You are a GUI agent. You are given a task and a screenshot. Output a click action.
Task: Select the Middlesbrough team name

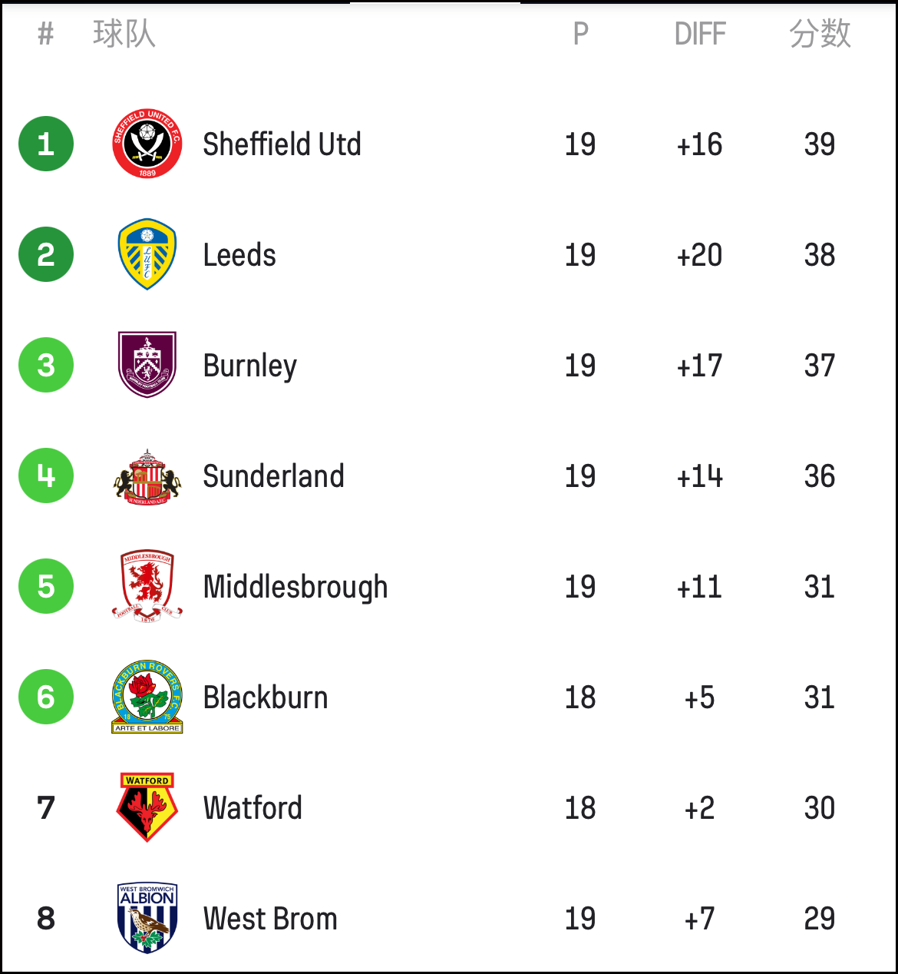click(295, 588)
